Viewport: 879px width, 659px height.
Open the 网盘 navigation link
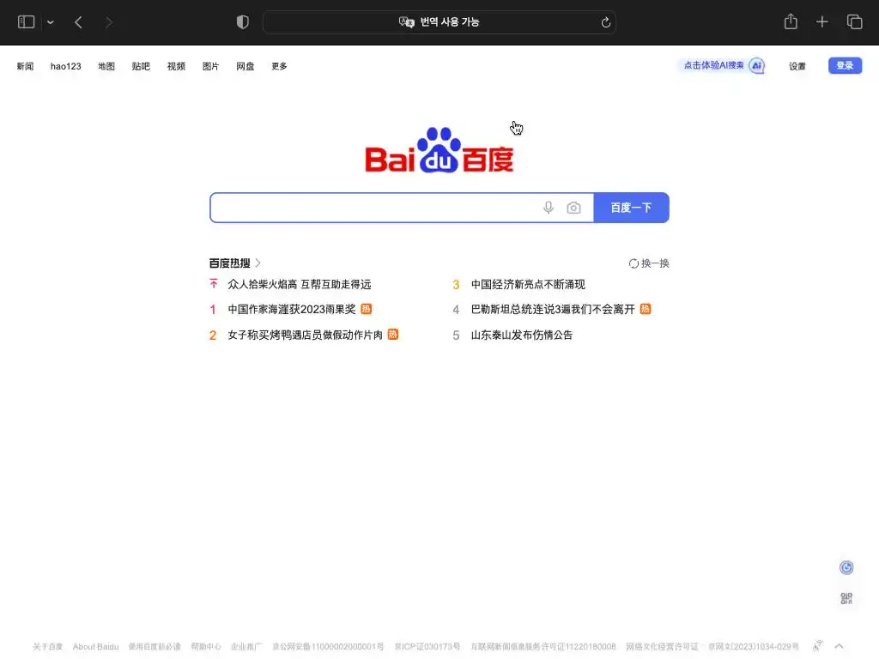tap(245, 66)
